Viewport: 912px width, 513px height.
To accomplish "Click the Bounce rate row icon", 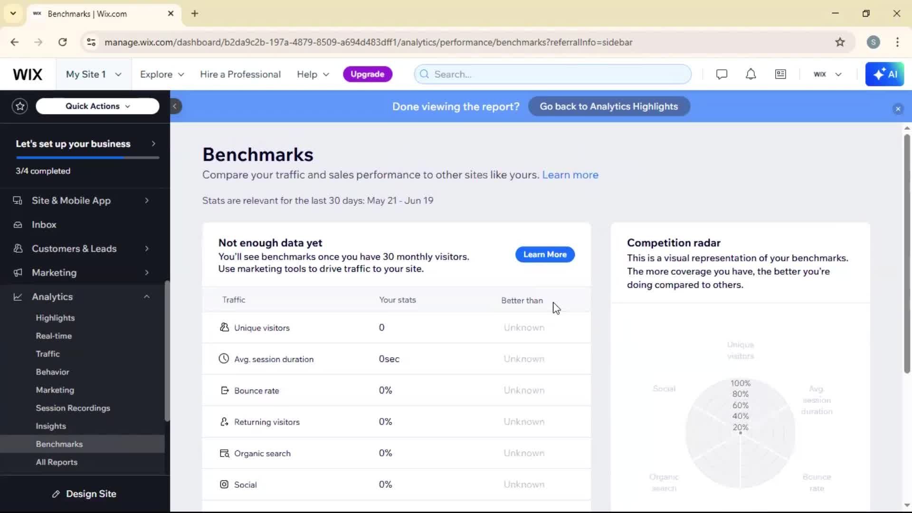I will 225,390.
